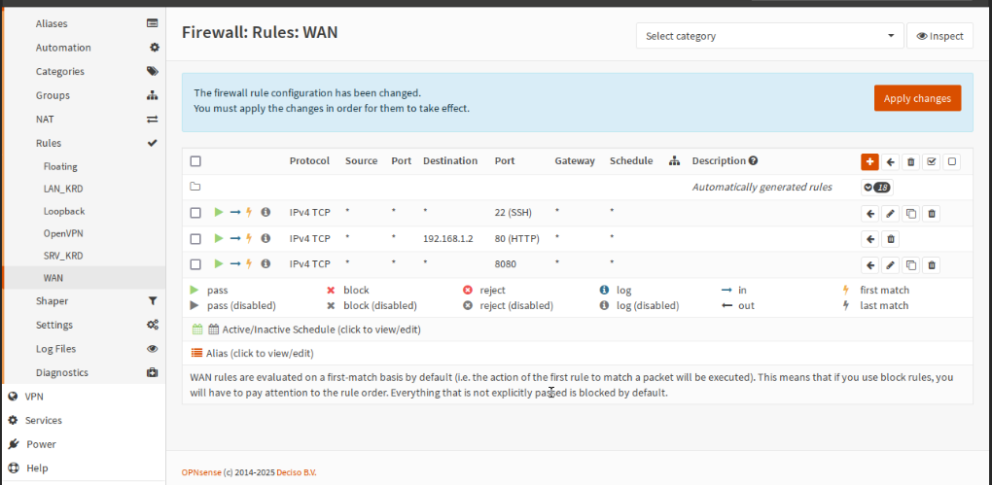Open the Floating rules page
The image size is (992, 485).
[x=60, y=166]
